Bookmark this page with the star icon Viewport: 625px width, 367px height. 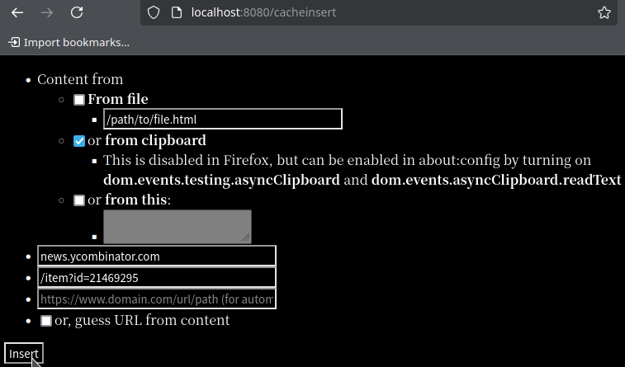[x=604, y=13]
